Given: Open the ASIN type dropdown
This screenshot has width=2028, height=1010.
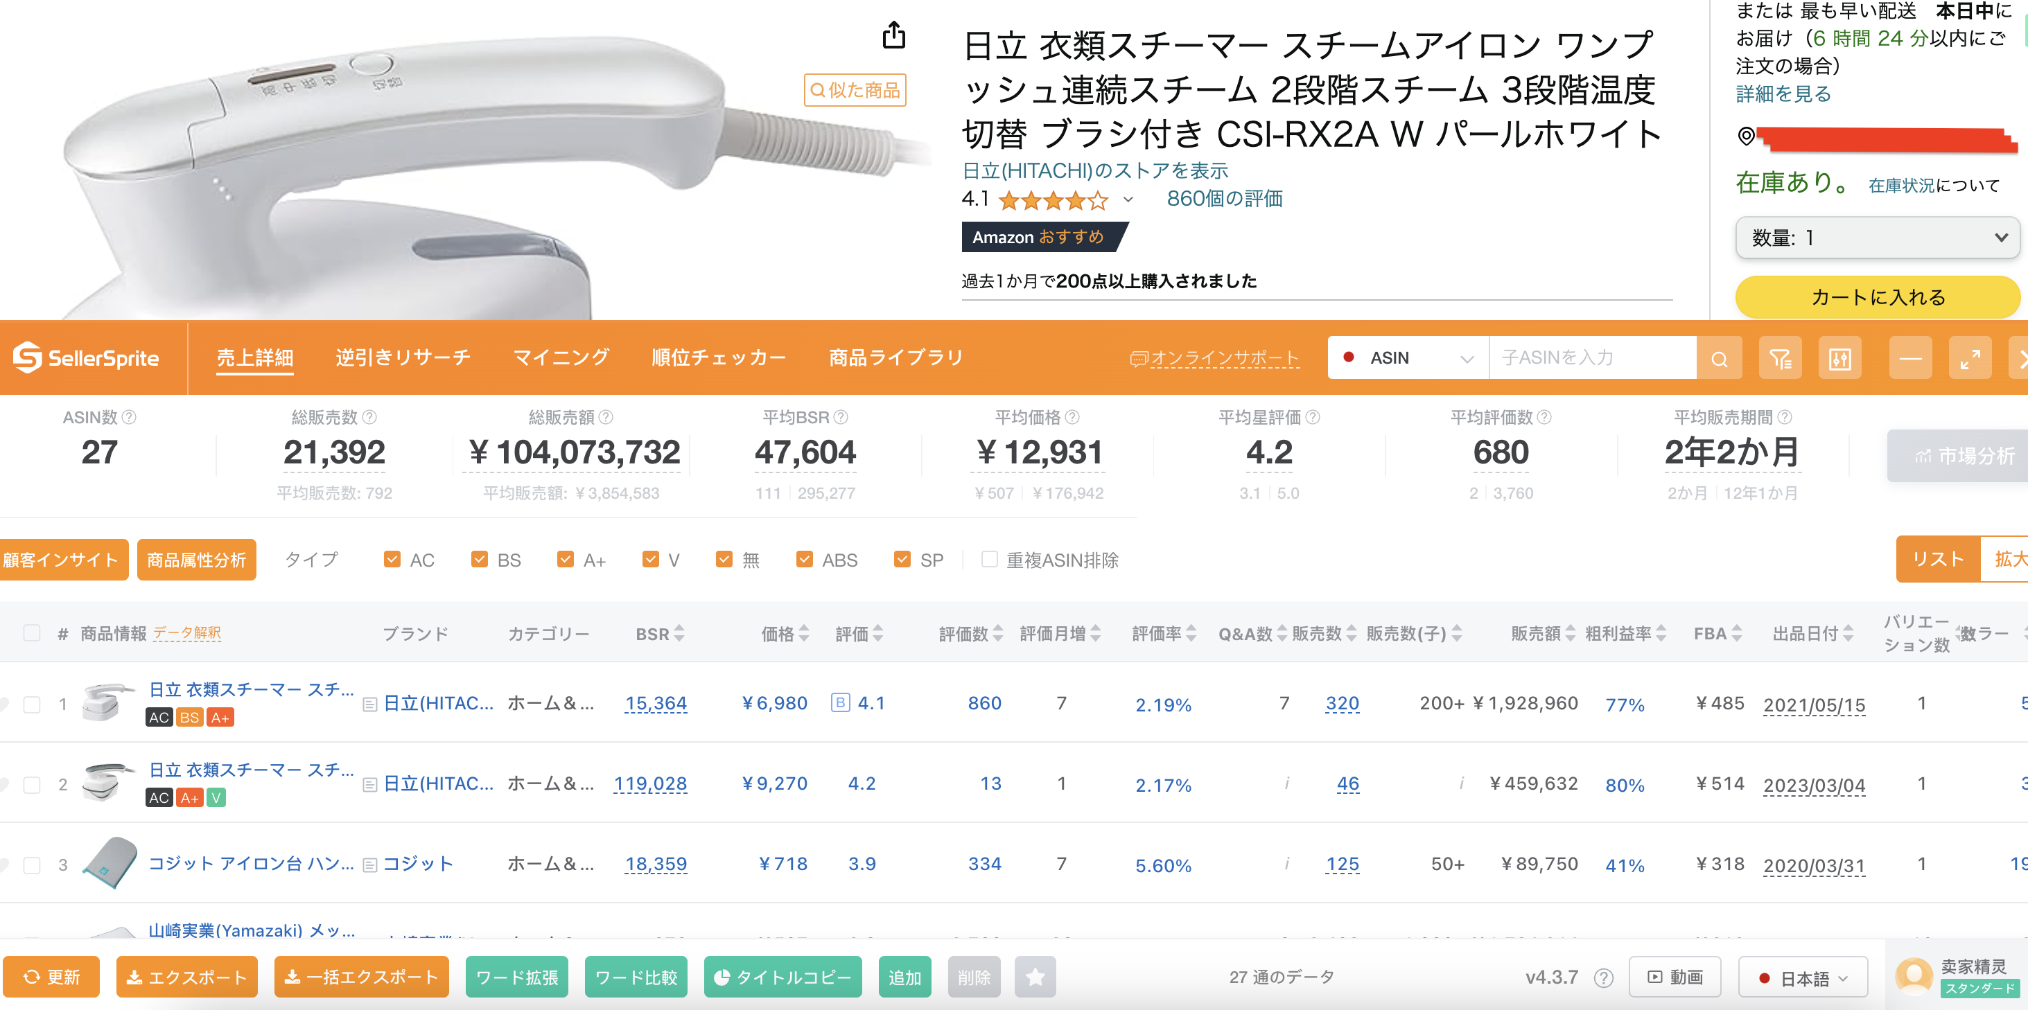Looking at the screenshot, I should click(1408, 358).
